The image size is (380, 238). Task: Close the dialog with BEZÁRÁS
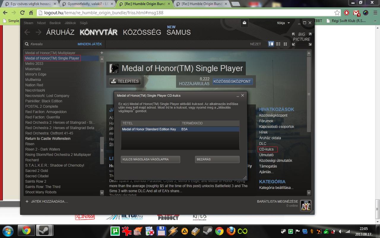[217, 159]
